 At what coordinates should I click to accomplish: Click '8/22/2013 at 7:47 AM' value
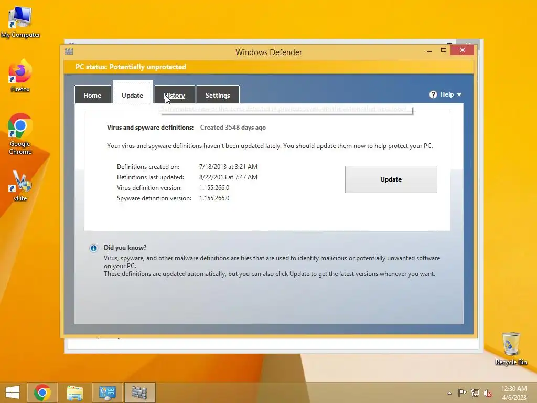[x=229, y=177]
